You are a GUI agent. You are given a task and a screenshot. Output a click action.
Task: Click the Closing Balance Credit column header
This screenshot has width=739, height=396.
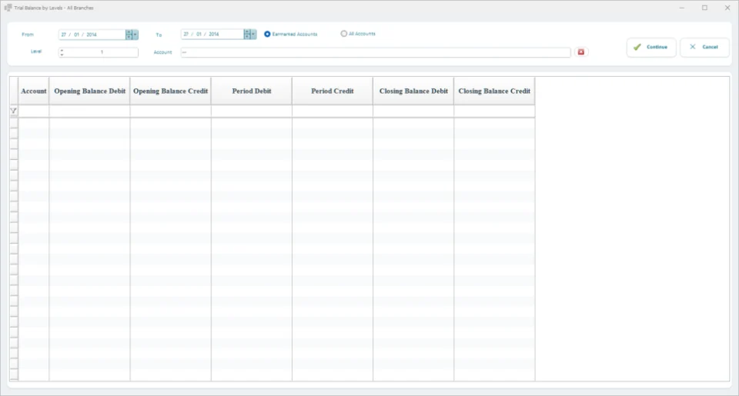(494, 92)
